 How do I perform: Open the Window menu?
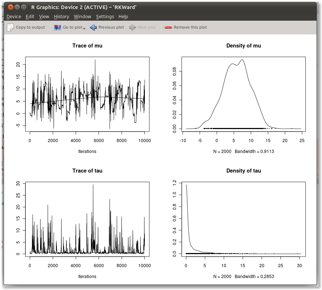(x=82, y=17)
